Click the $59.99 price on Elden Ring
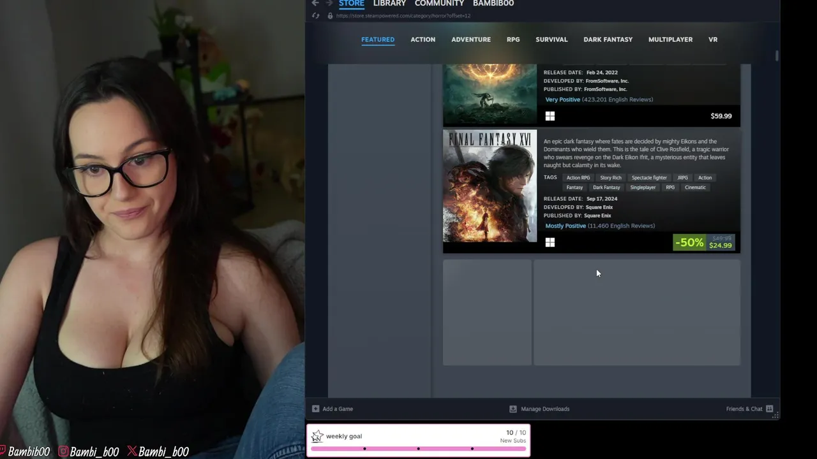This screenshot has height=459, width=817. (x=721, y=116)
